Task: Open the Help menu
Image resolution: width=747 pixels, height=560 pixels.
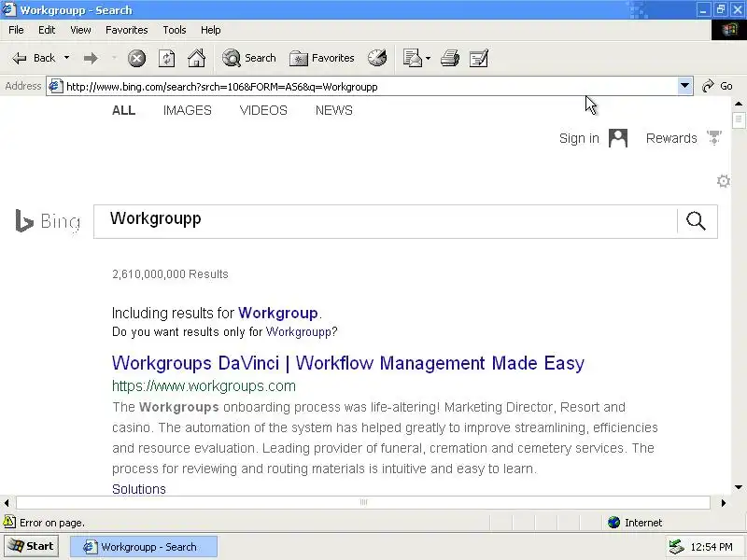Action: [x=211, y=30]
